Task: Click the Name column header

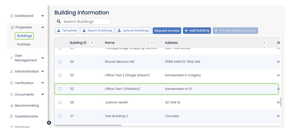Action: pos(110,43)
